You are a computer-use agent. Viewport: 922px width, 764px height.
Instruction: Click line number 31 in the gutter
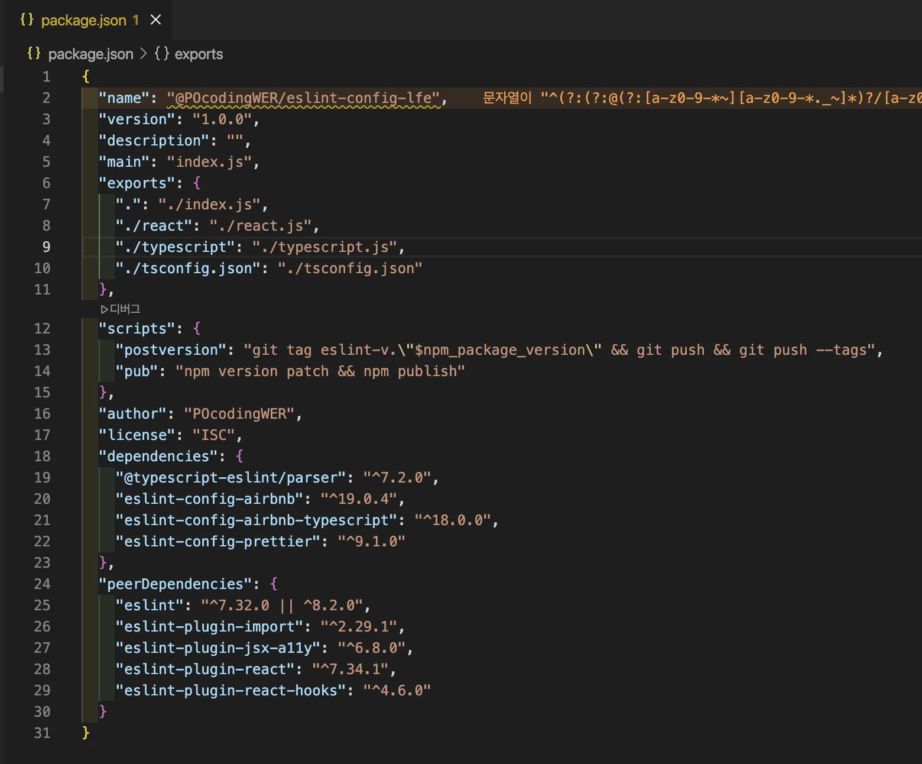[42, 733]
